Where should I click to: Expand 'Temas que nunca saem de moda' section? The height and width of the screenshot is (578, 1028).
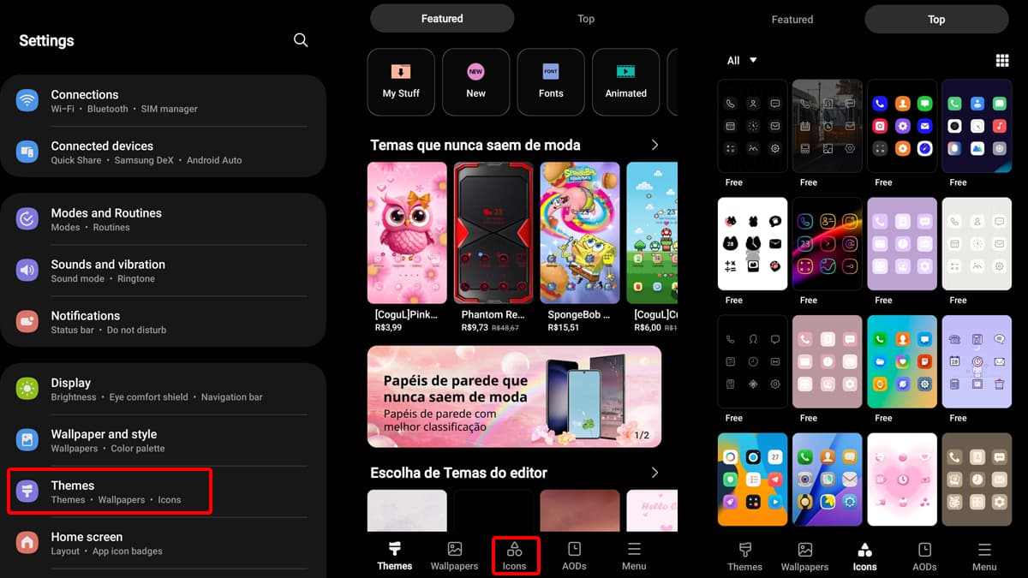(654, 145)
